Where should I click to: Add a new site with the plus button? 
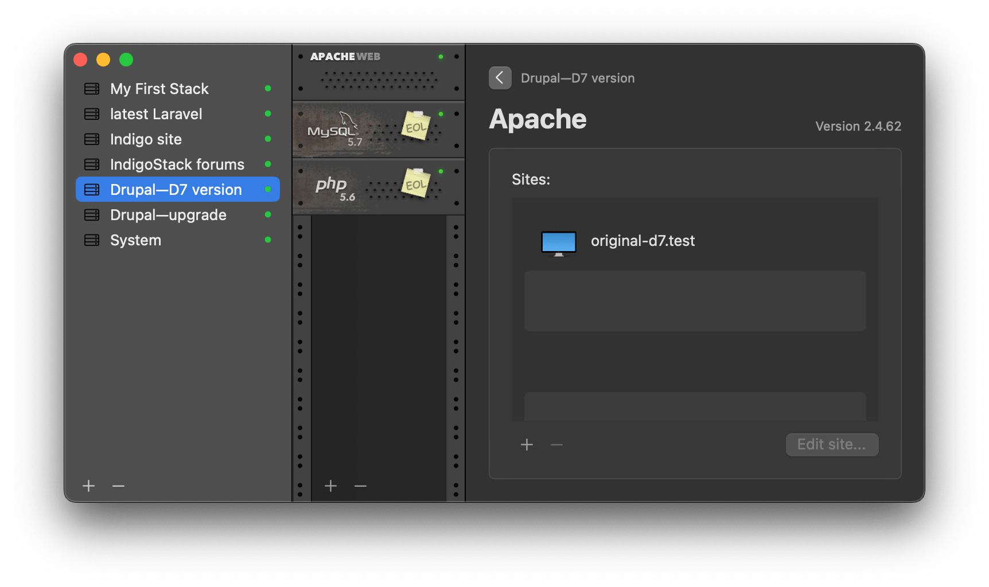[527, 444]
